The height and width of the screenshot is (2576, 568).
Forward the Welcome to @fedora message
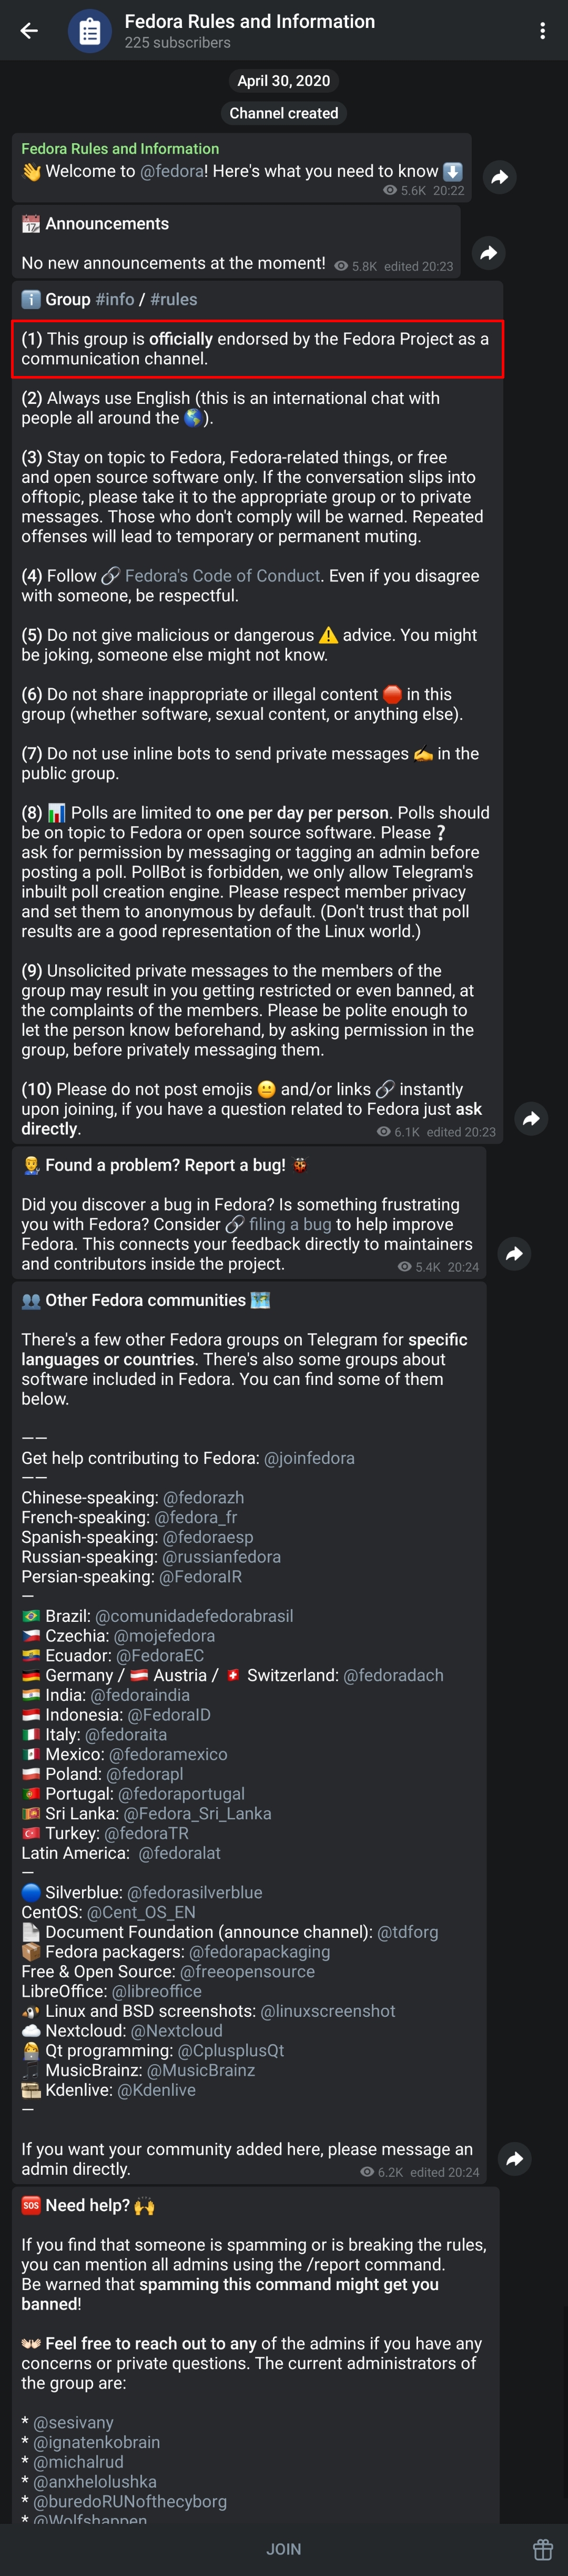pos(499,178)
